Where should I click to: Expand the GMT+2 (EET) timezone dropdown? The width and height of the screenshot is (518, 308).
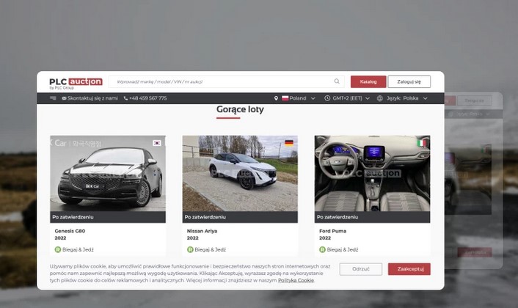pyautogui.click(x=351, y=98)
